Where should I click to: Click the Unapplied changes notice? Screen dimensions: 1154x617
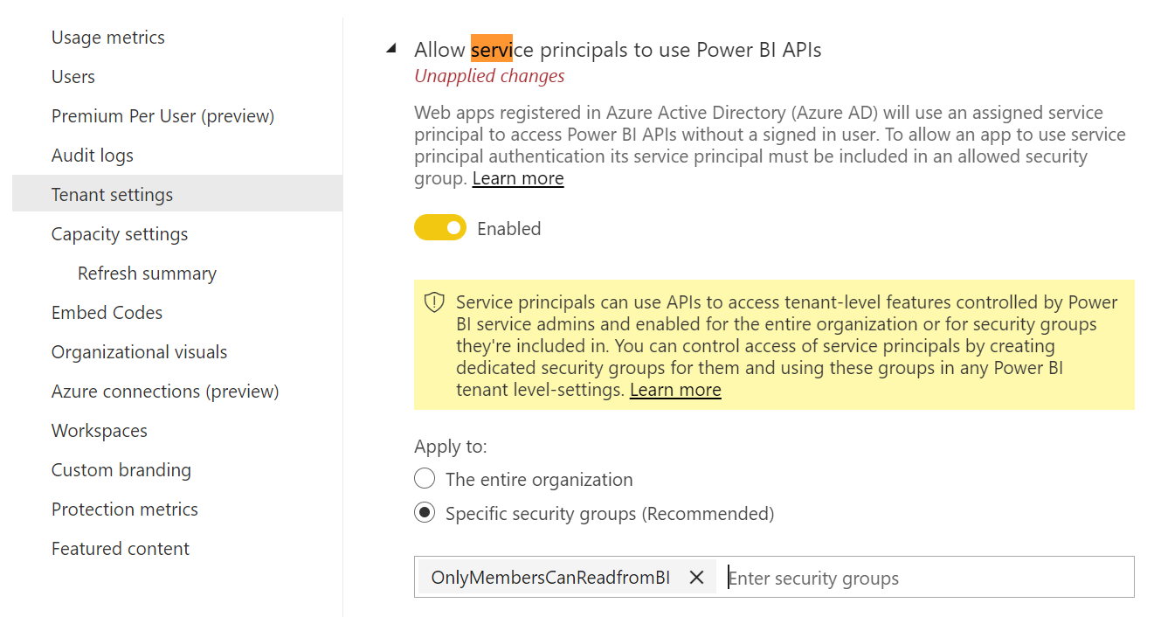[489, 76]
